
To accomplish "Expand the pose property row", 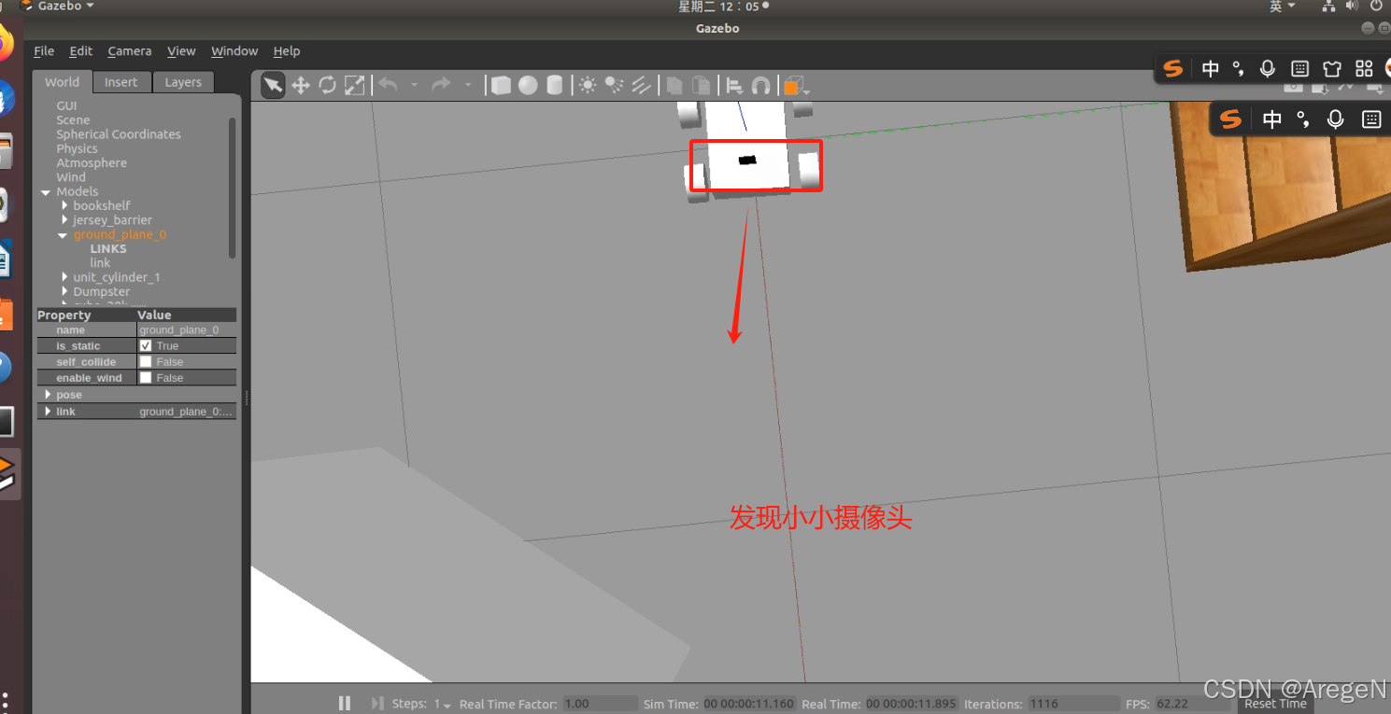I will (48, 395).
